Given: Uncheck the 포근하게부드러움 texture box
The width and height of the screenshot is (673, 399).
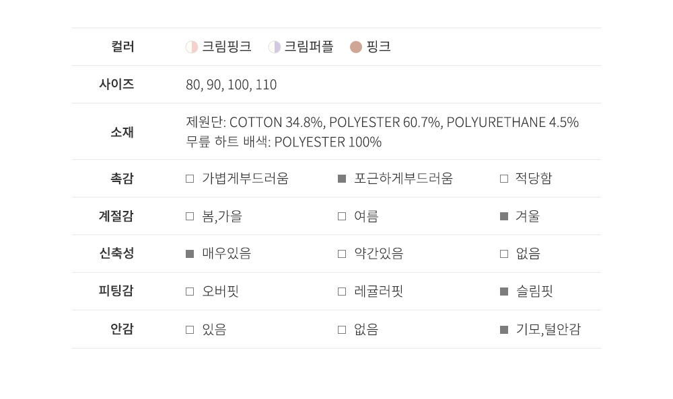Looking at the screenshot, I should click(x=342, y=179).
